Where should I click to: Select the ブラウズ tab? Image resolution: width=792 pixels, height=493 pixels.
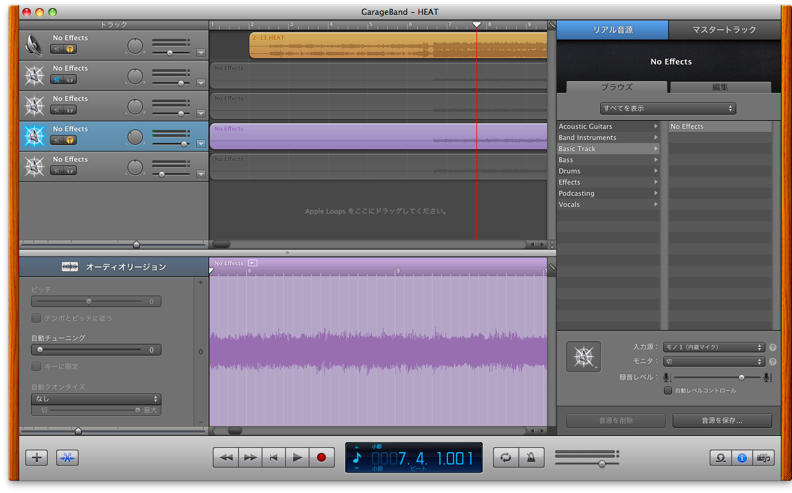(617, 87)
